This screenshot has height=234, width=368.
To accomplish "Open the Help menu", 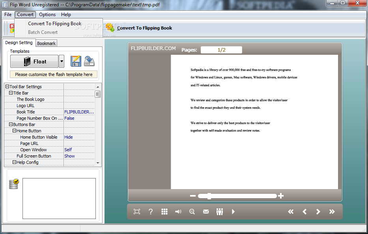I will pos(66,15).
